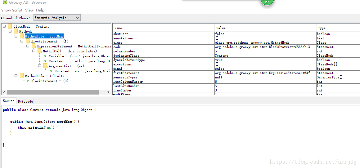
Task: Collapse the BlockStatement - (1) node
Action: click(22, 41)
